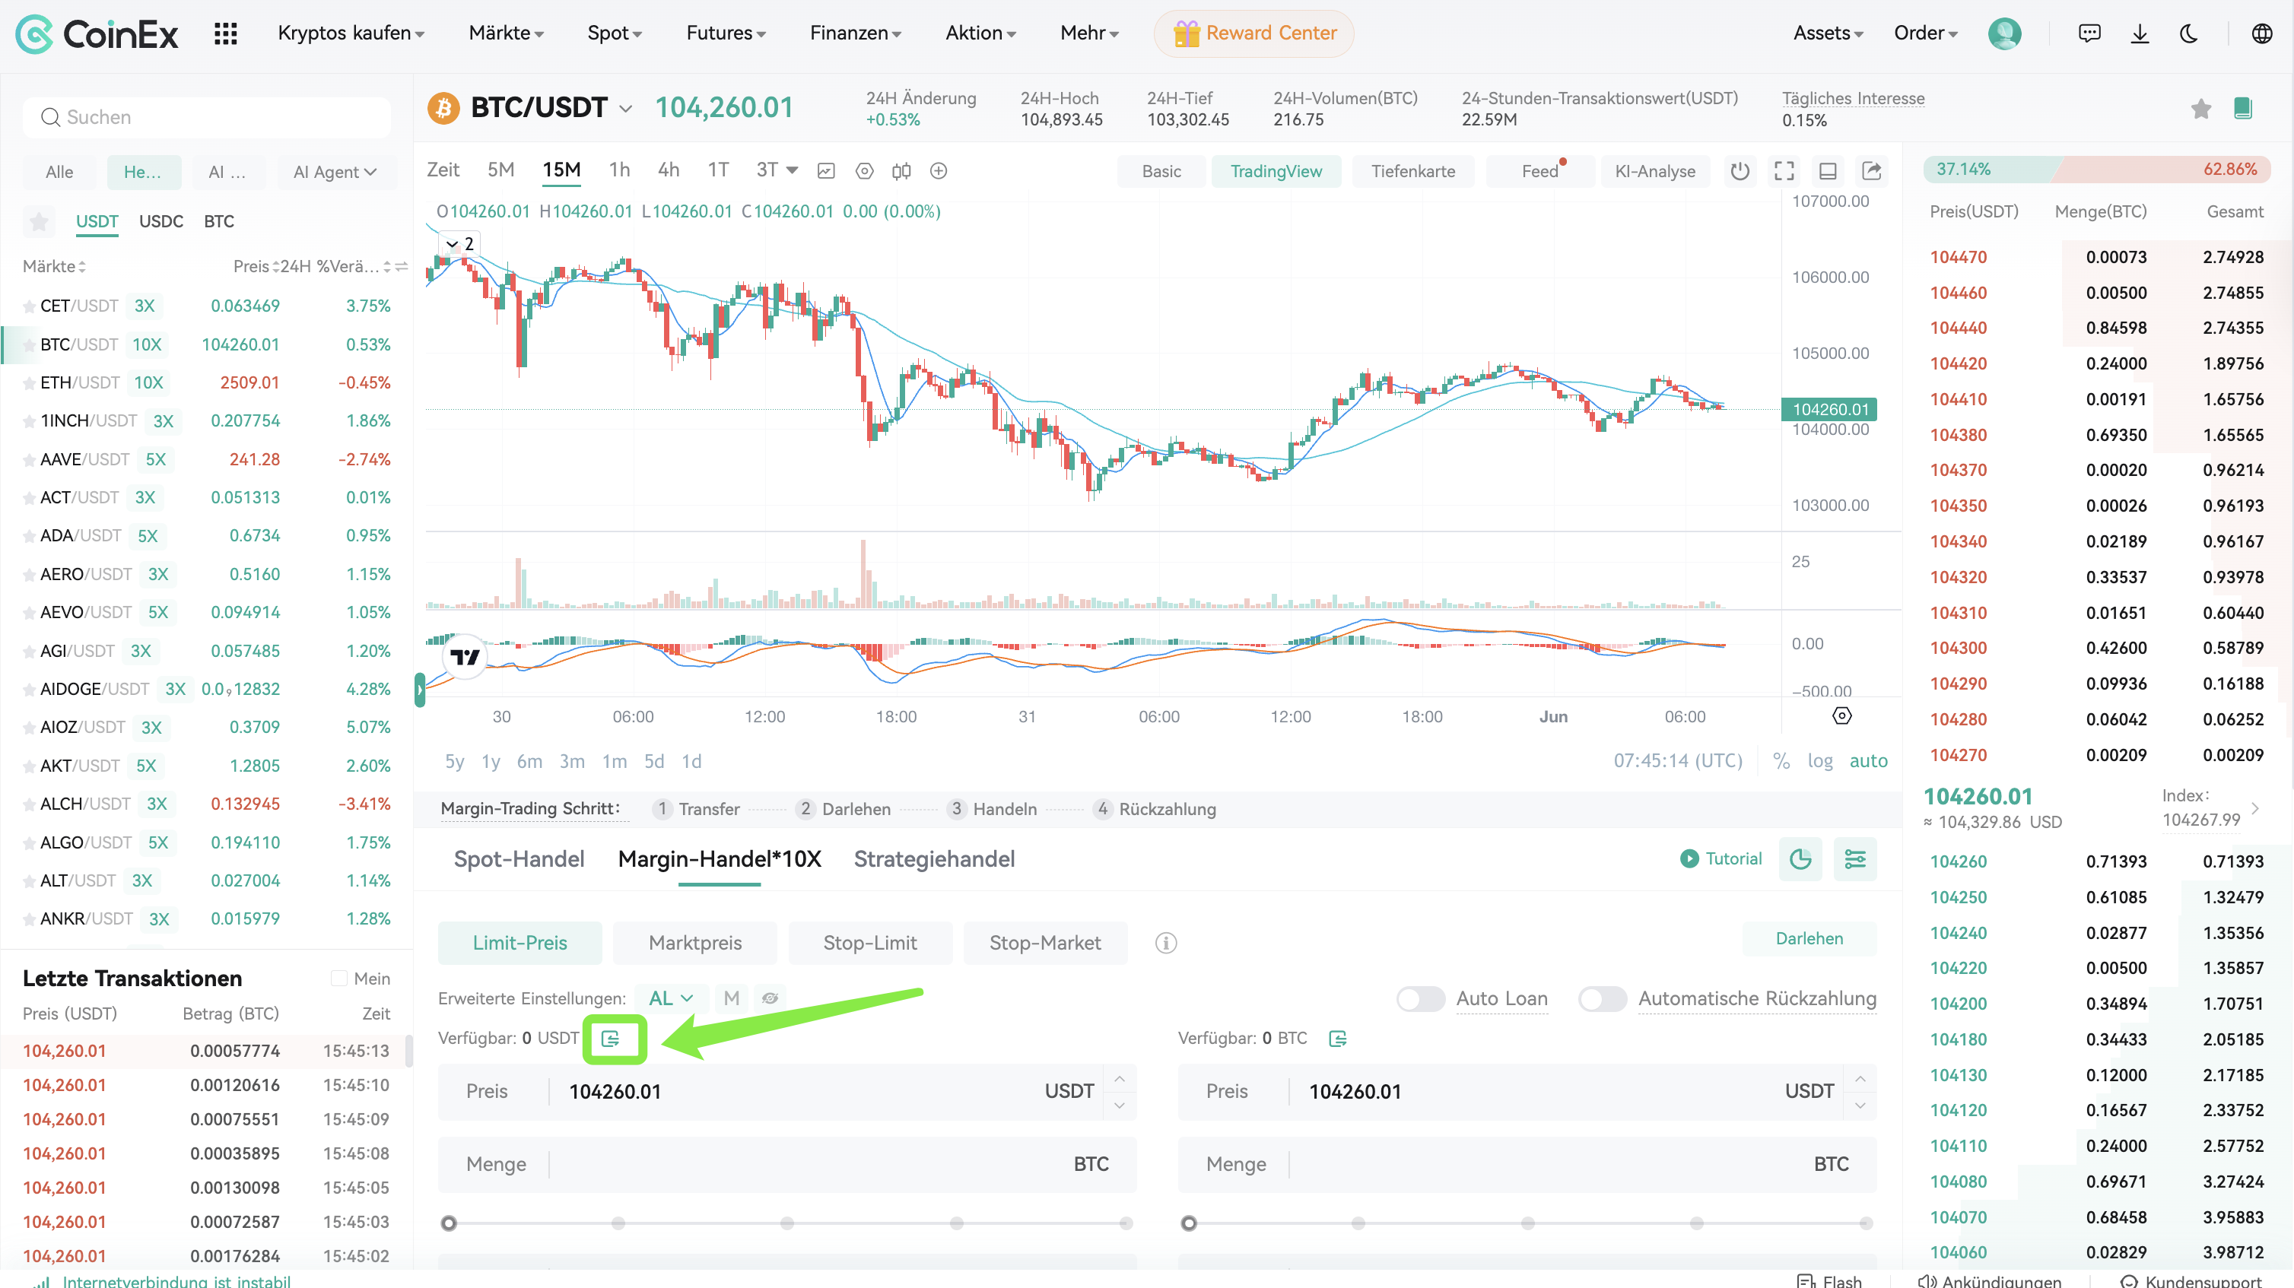
Task: Click the CoinEx logo
Action: [97, 33]
